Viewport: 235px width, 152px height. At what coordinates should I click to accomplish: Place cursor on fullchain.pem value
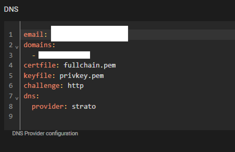pyautogui.click(x=90, y=65)
